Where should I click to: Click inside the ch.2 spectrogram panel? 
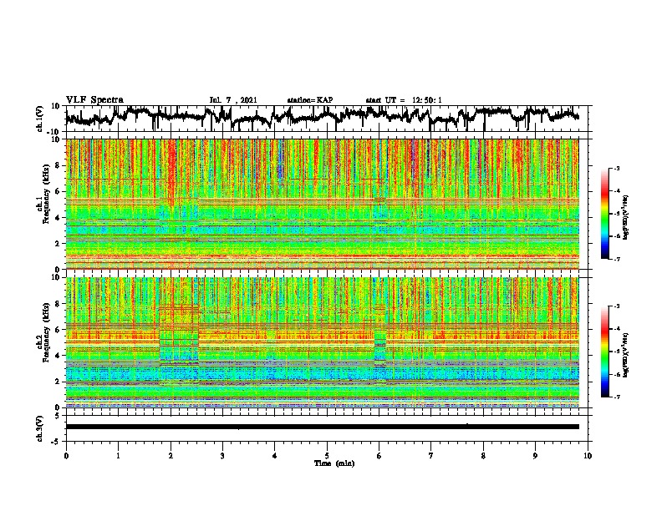tap(323, 342)
